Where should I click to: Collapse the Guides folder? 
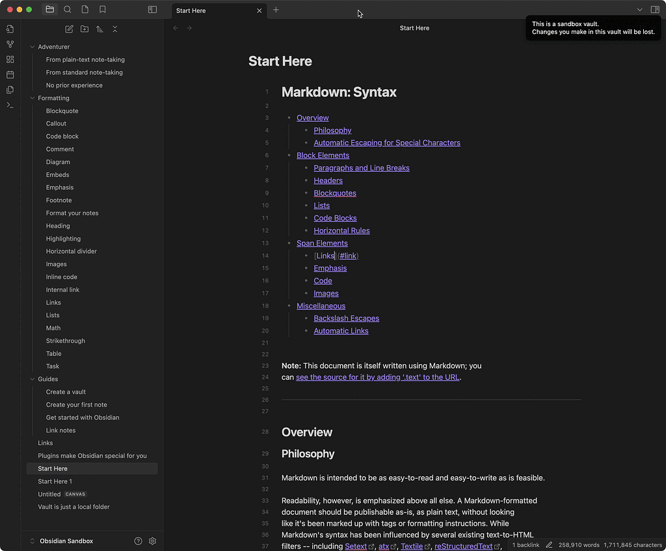[31, 379]
